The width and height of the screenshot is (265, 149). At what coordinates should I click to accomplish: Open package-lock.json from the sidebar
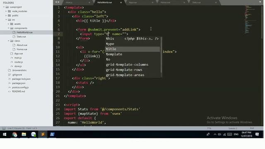point(21,79)
